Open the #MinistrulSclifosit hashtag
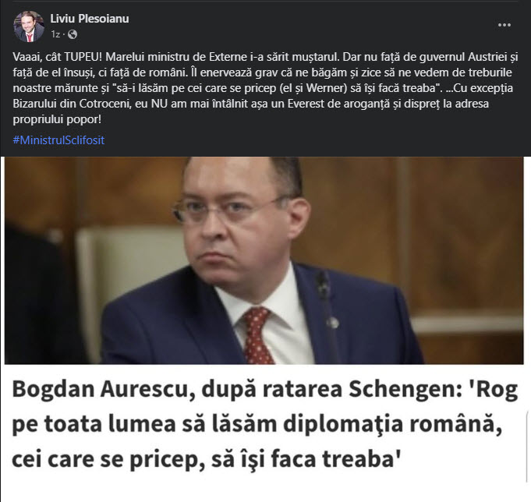The image size is (531, 502). 58,140
